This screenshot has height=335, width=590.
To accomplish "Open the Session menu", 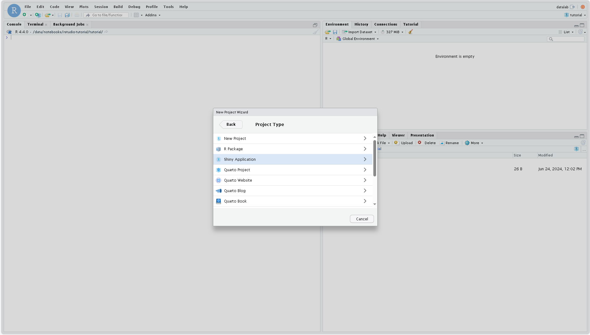I will pyautogui.click(x=101, y=7).
